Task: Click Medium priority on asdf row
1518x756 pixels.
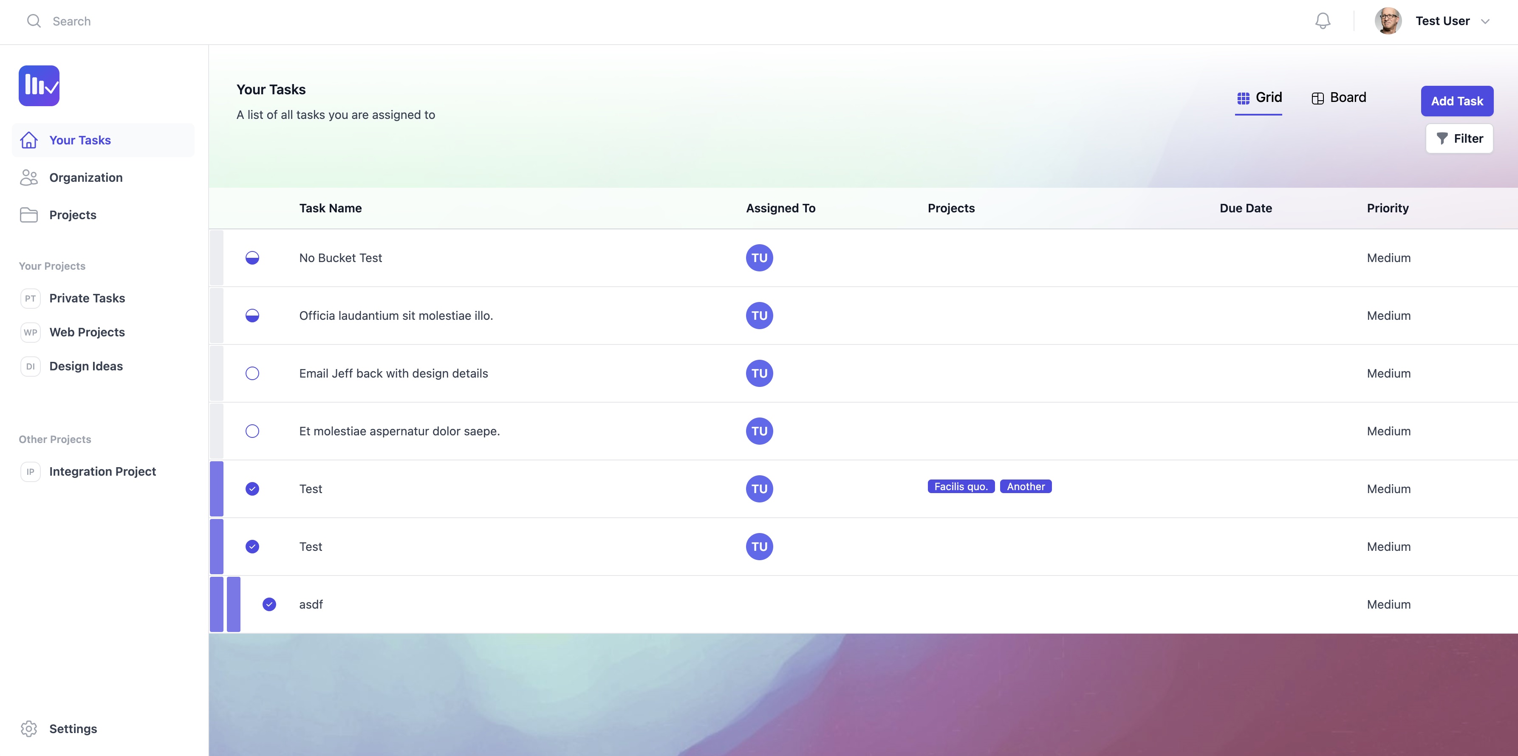Action: (x=1388, y=604)
